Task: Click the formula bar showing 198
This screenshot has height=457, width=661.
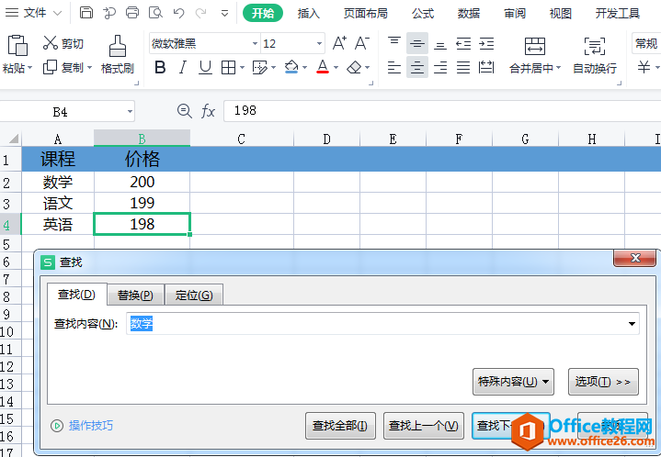Action: (x=442, y=111)
